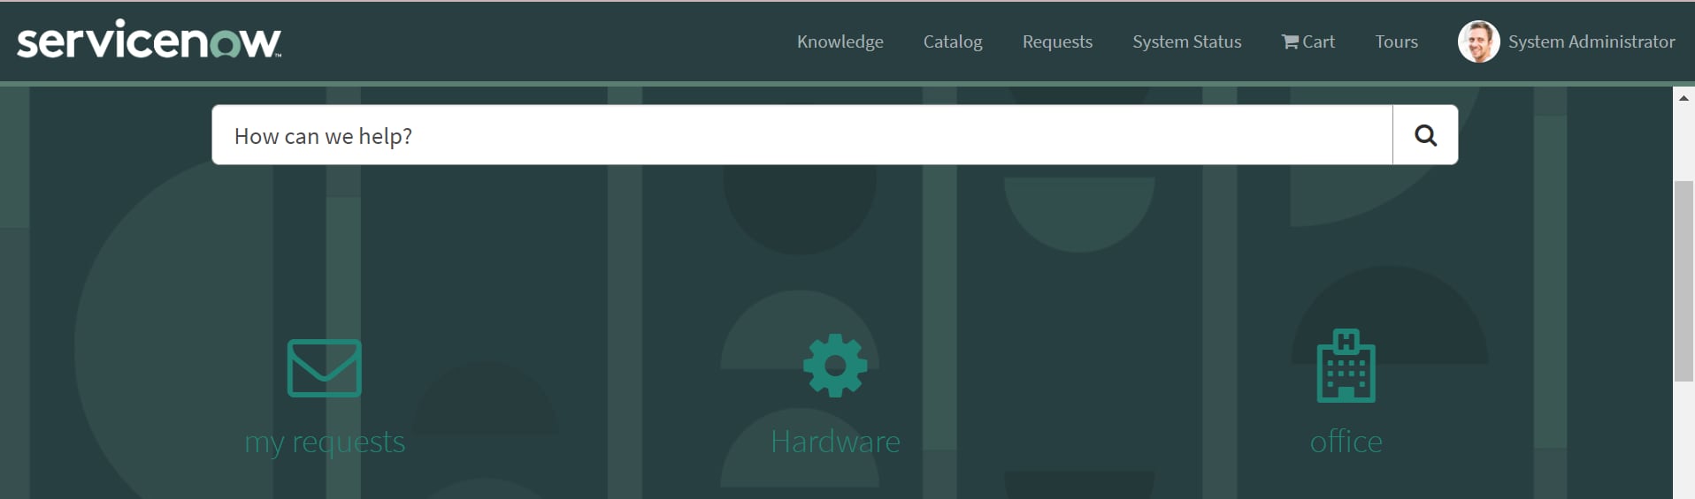Open the Knowledge menu item

[840, 42]
